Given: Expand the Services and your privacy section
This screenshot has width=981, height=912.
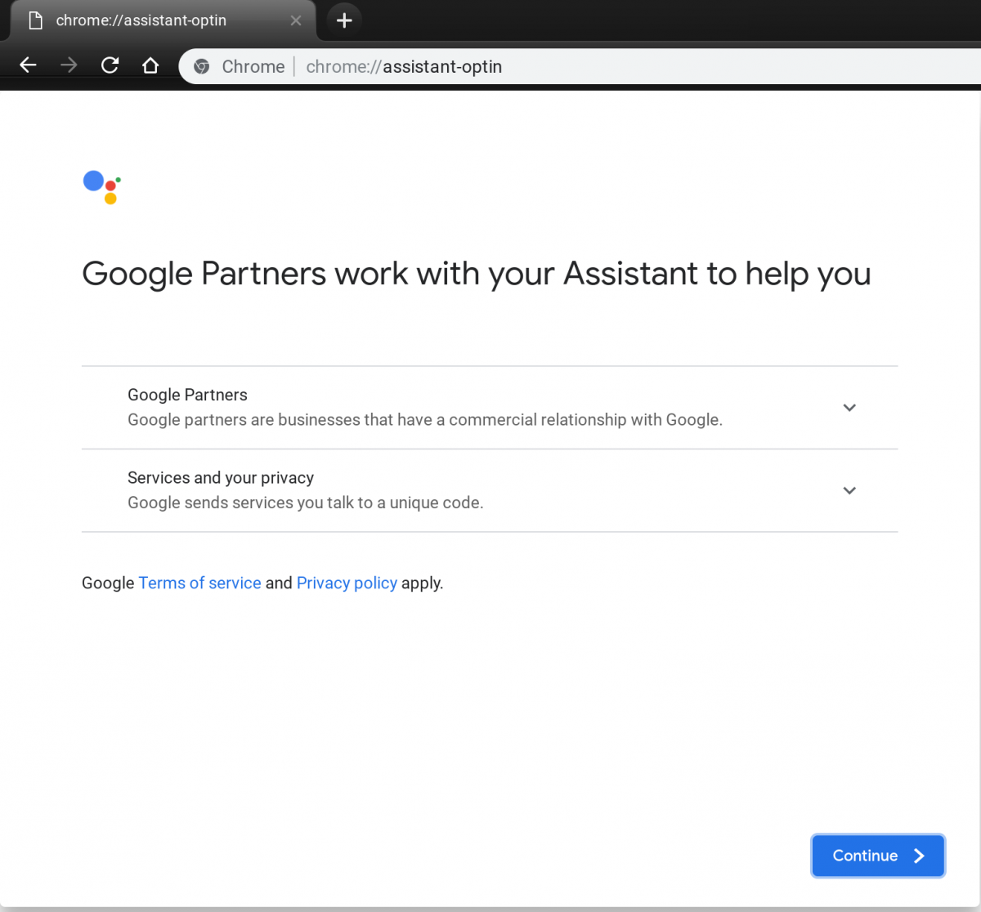Looking at the screenshot, I should tap(849, 490).
